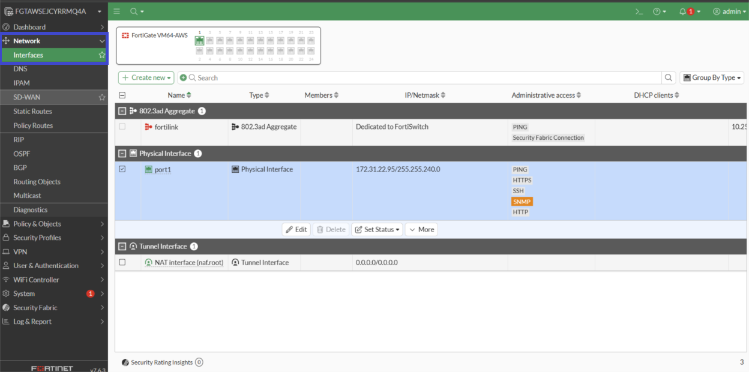
Task: Click the add filter plus icon
Action: (184, 77)
